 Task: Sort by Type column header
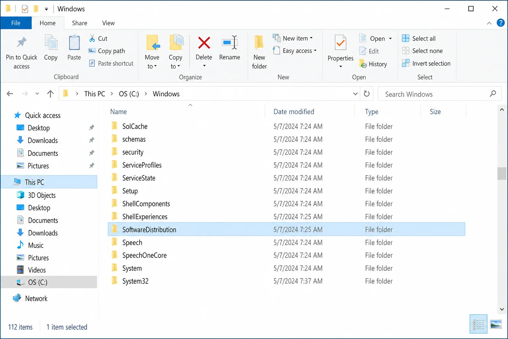[x=371, y=112]
